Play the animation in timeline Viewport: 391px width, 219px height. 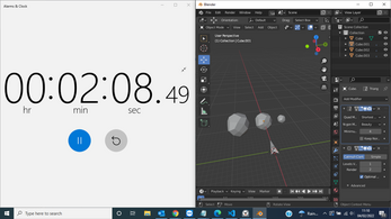pos(309,191)
